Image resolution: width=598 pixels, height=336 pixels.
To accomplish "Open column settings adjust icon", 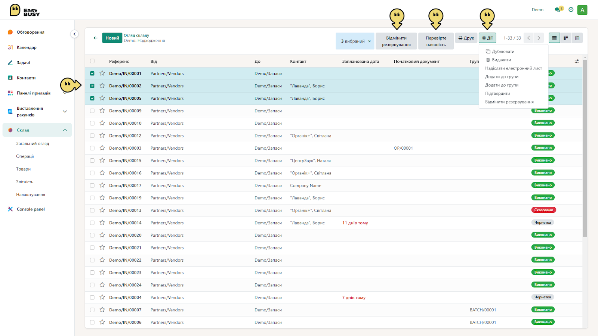I will pos(577,61).
